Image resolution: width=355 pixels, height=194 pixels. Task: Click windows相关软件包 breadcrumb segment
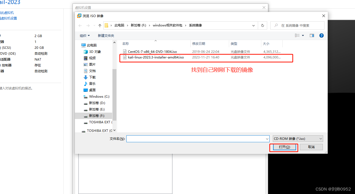click(x=167, y=25)
